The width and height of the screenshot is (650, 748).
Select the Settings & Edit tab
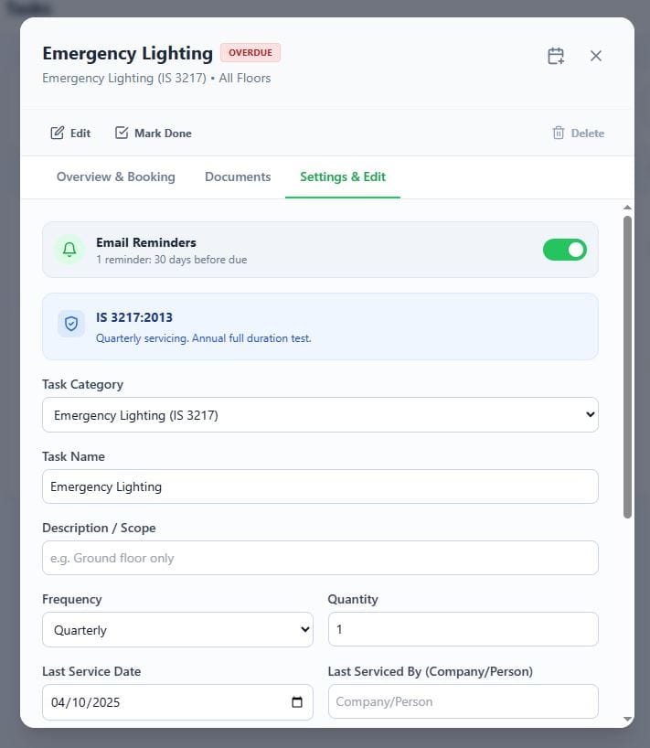click(343, 176)
